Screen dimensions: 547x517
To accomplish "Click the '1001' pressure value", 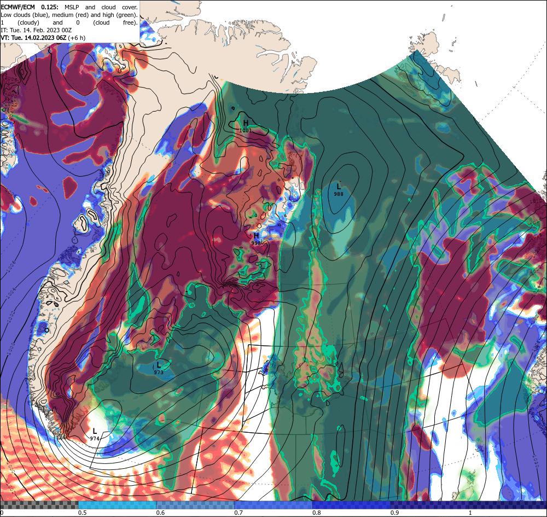I will [x=246, y=130].
